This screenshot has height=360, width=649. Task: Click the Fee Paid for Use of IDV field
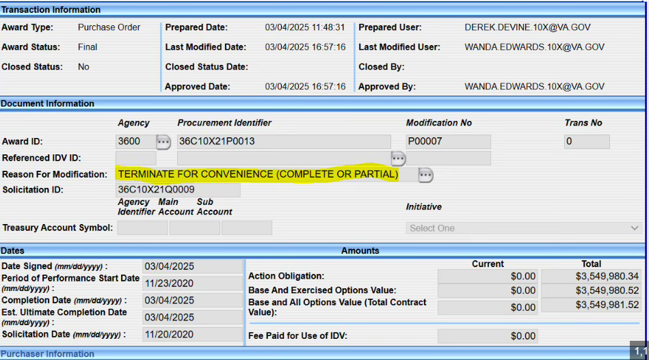tap(488, 336)
